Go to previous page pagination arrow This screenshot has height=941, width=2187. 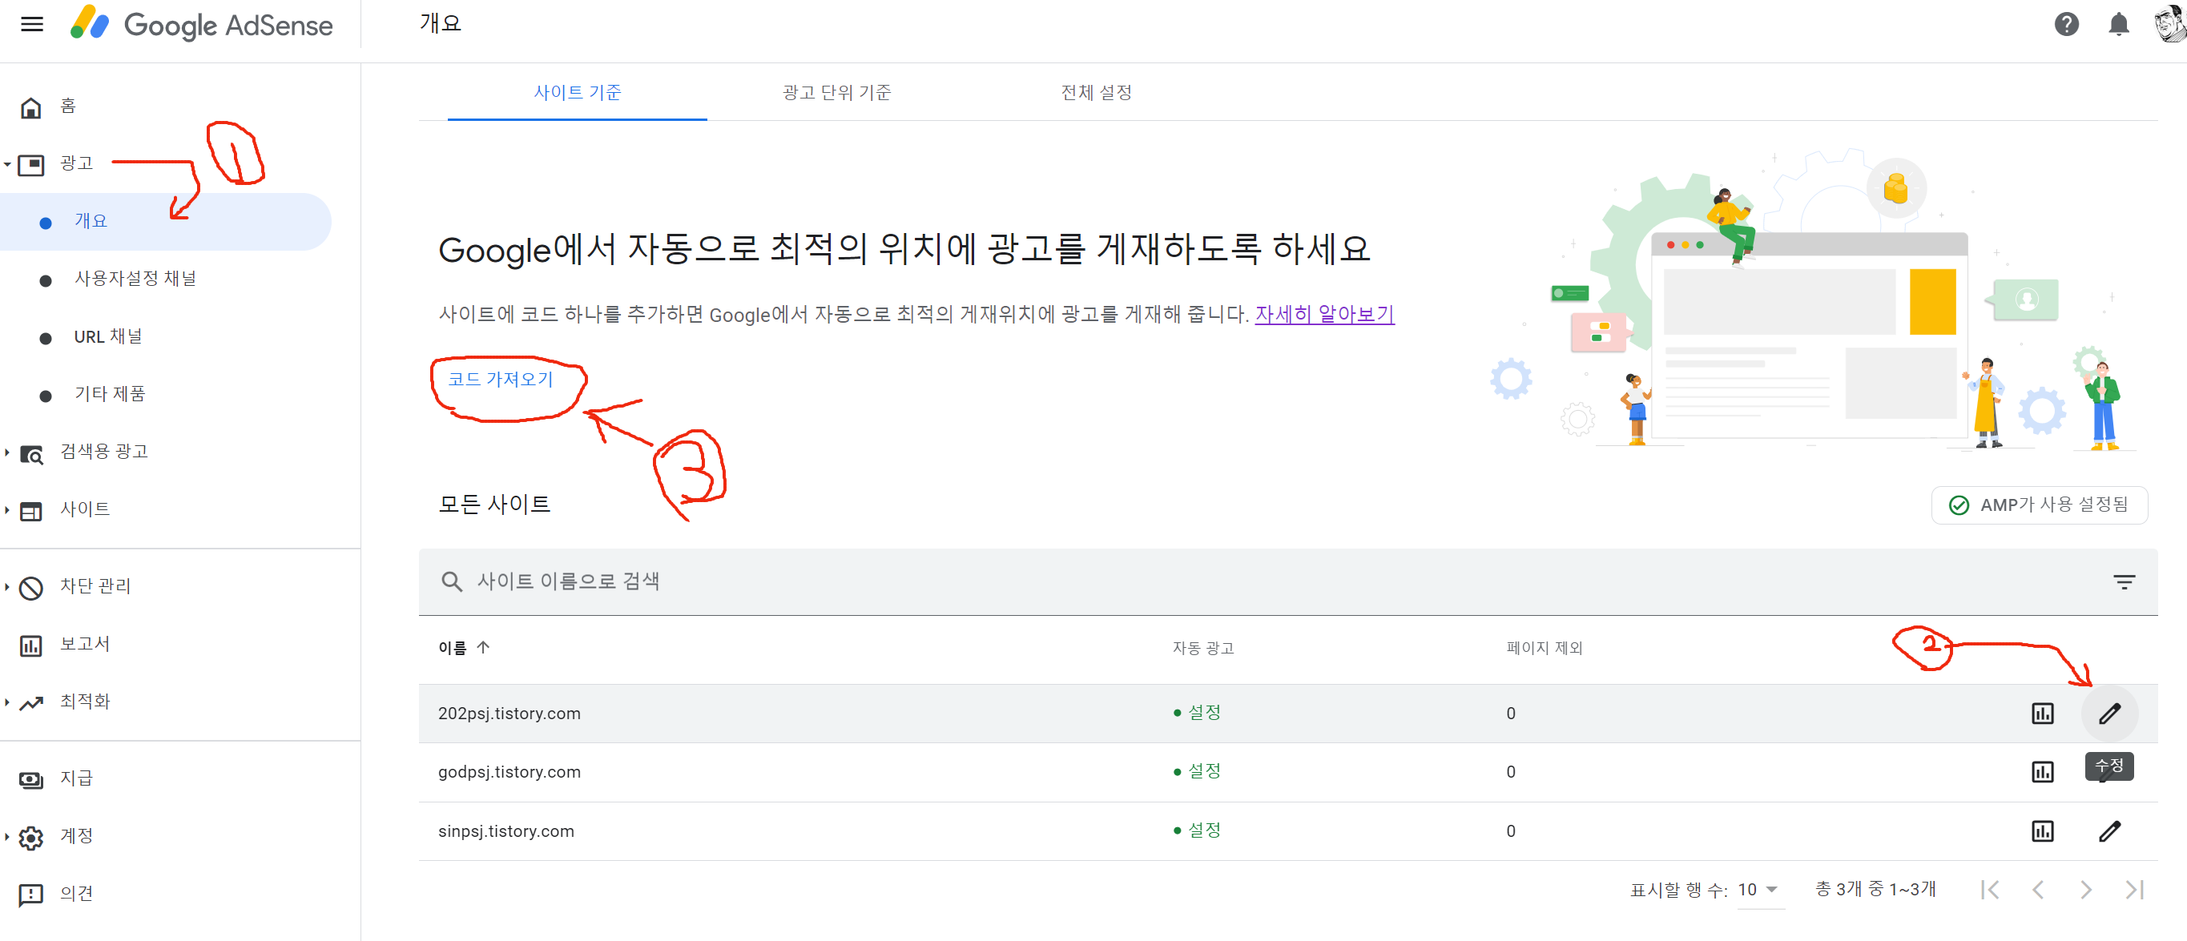tap(2037, 891)
